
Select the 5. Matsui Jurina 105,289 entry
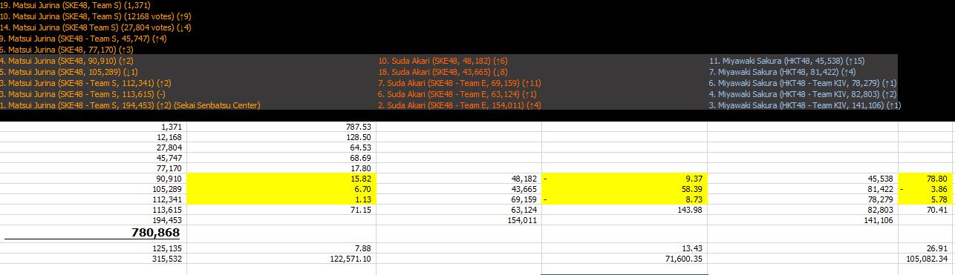point(69,72)
